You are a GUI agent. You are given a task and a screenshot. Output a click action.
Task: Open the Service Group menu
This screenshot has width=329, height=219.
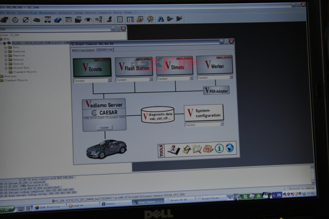pyautogui.click(x=27, y=13)
